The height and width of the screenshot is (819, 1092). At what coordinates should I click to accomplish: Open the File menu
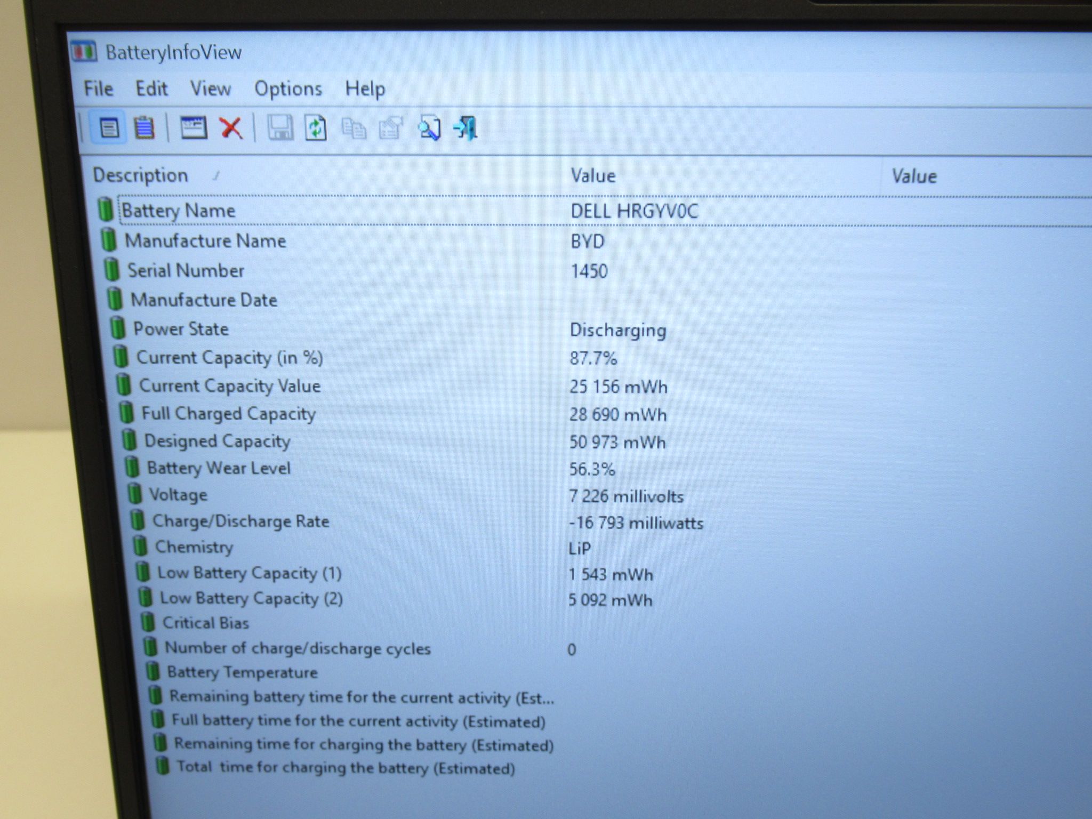(x=99, y=89)
